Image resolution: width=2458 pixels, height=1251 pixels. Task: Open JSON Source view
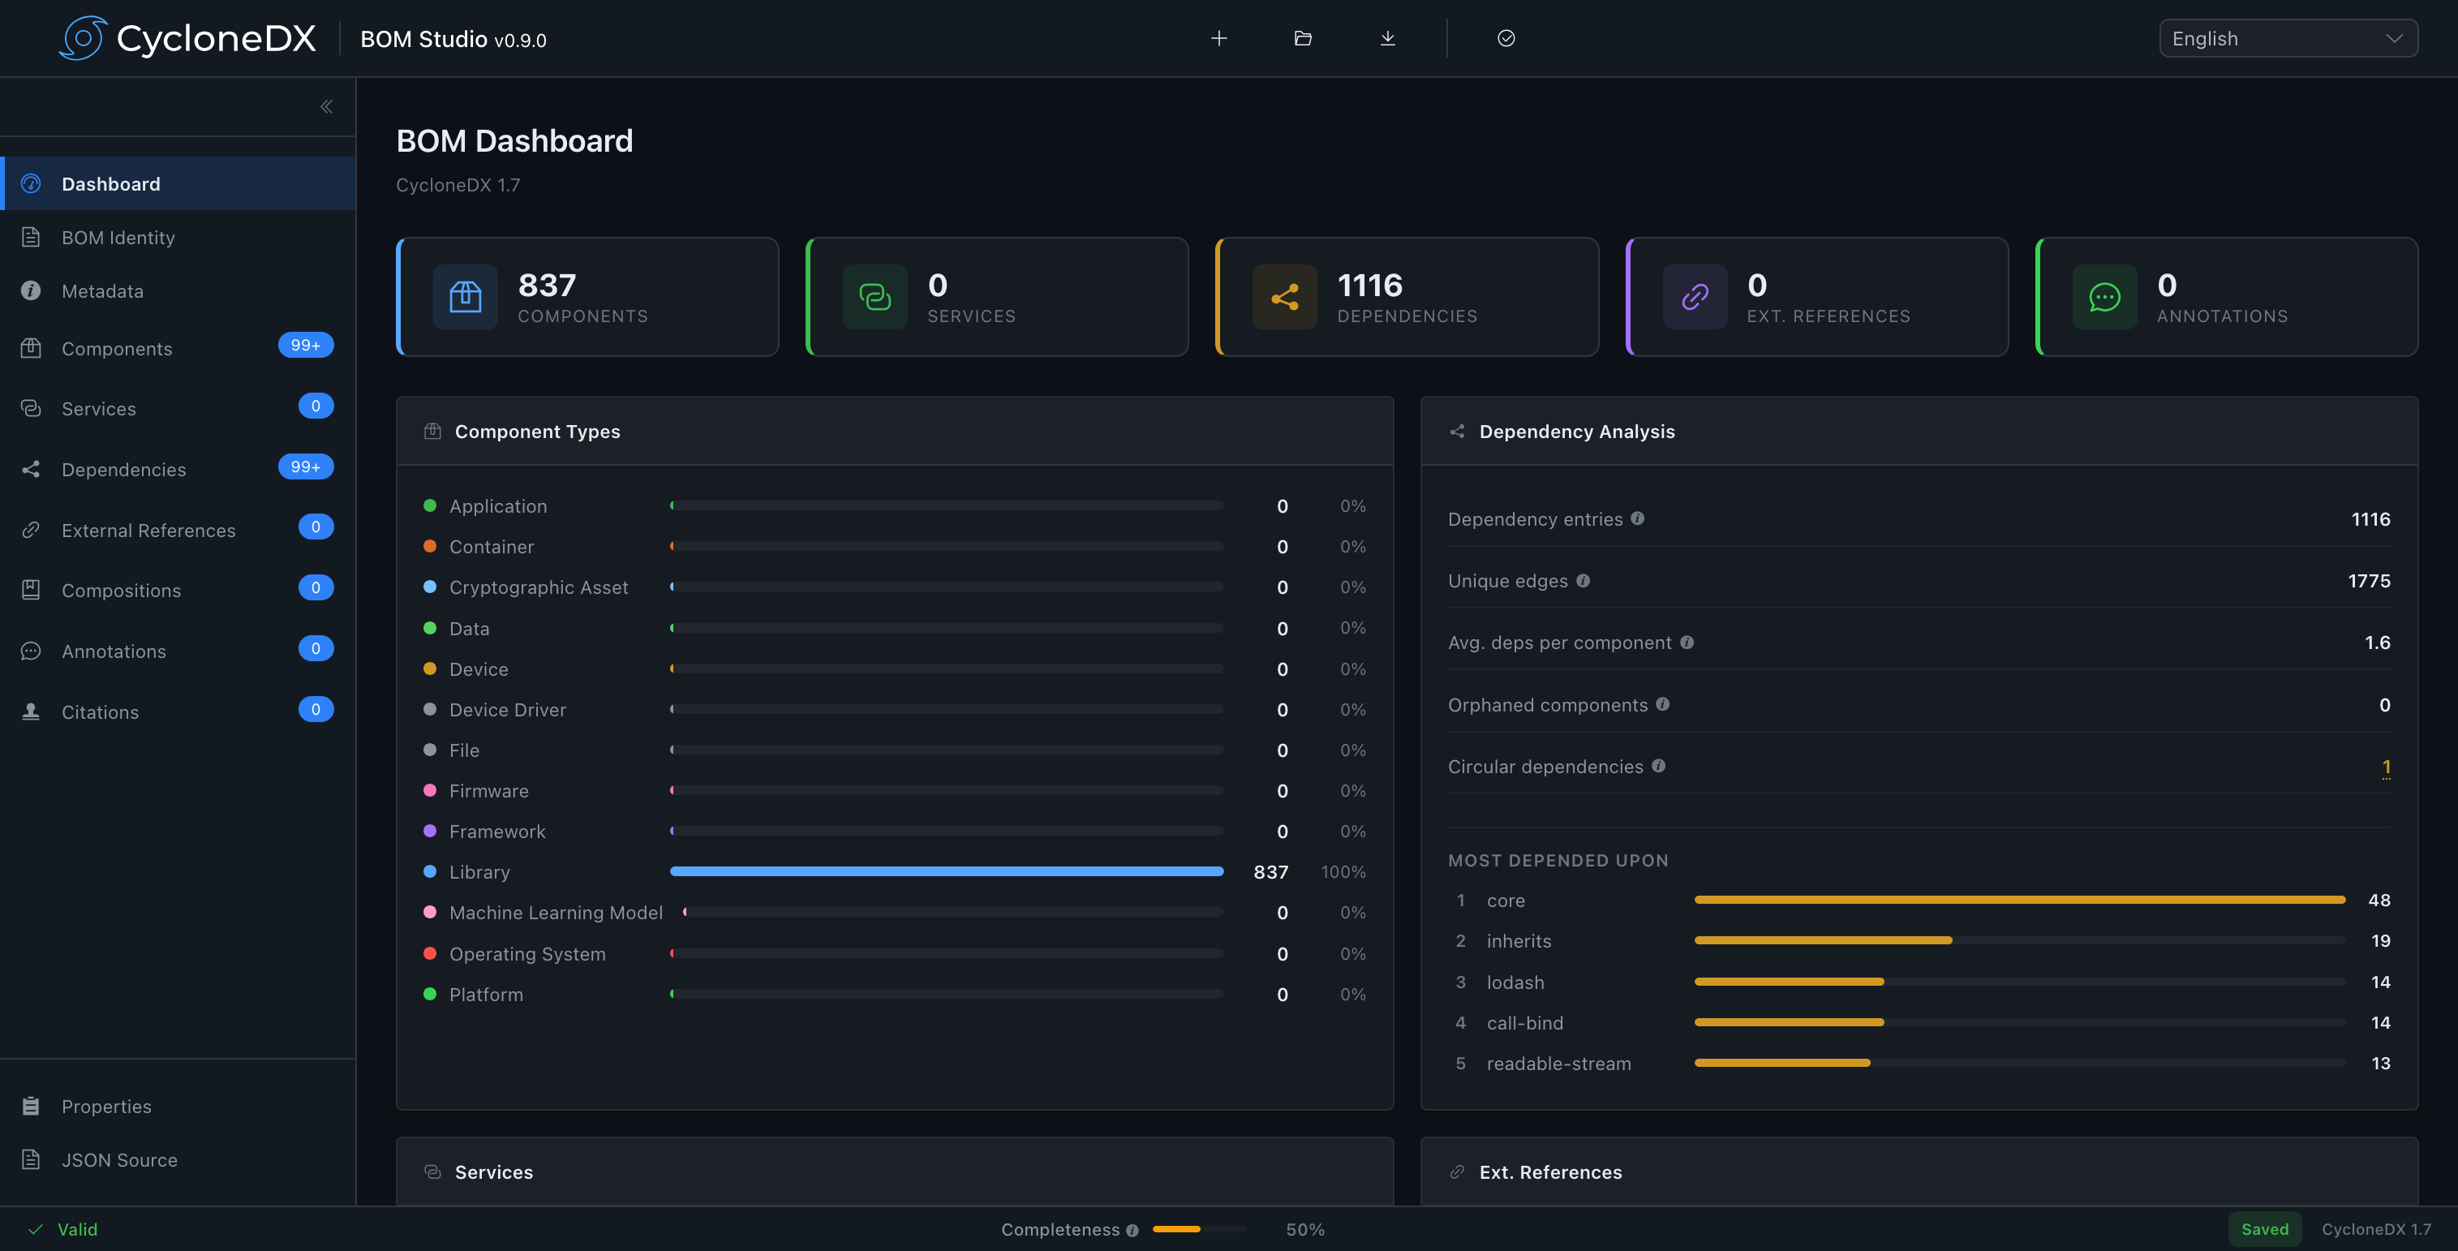click(x=119, y=1159)
